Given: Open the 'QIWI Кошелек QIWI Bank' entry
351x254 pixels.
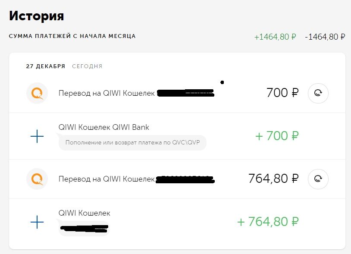Looking at the screenshot, I should pyautogui.click(x=103, y=127).
